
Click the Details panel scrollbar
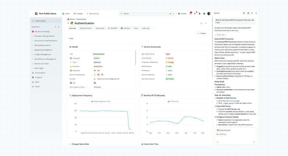tap(135, 58)
